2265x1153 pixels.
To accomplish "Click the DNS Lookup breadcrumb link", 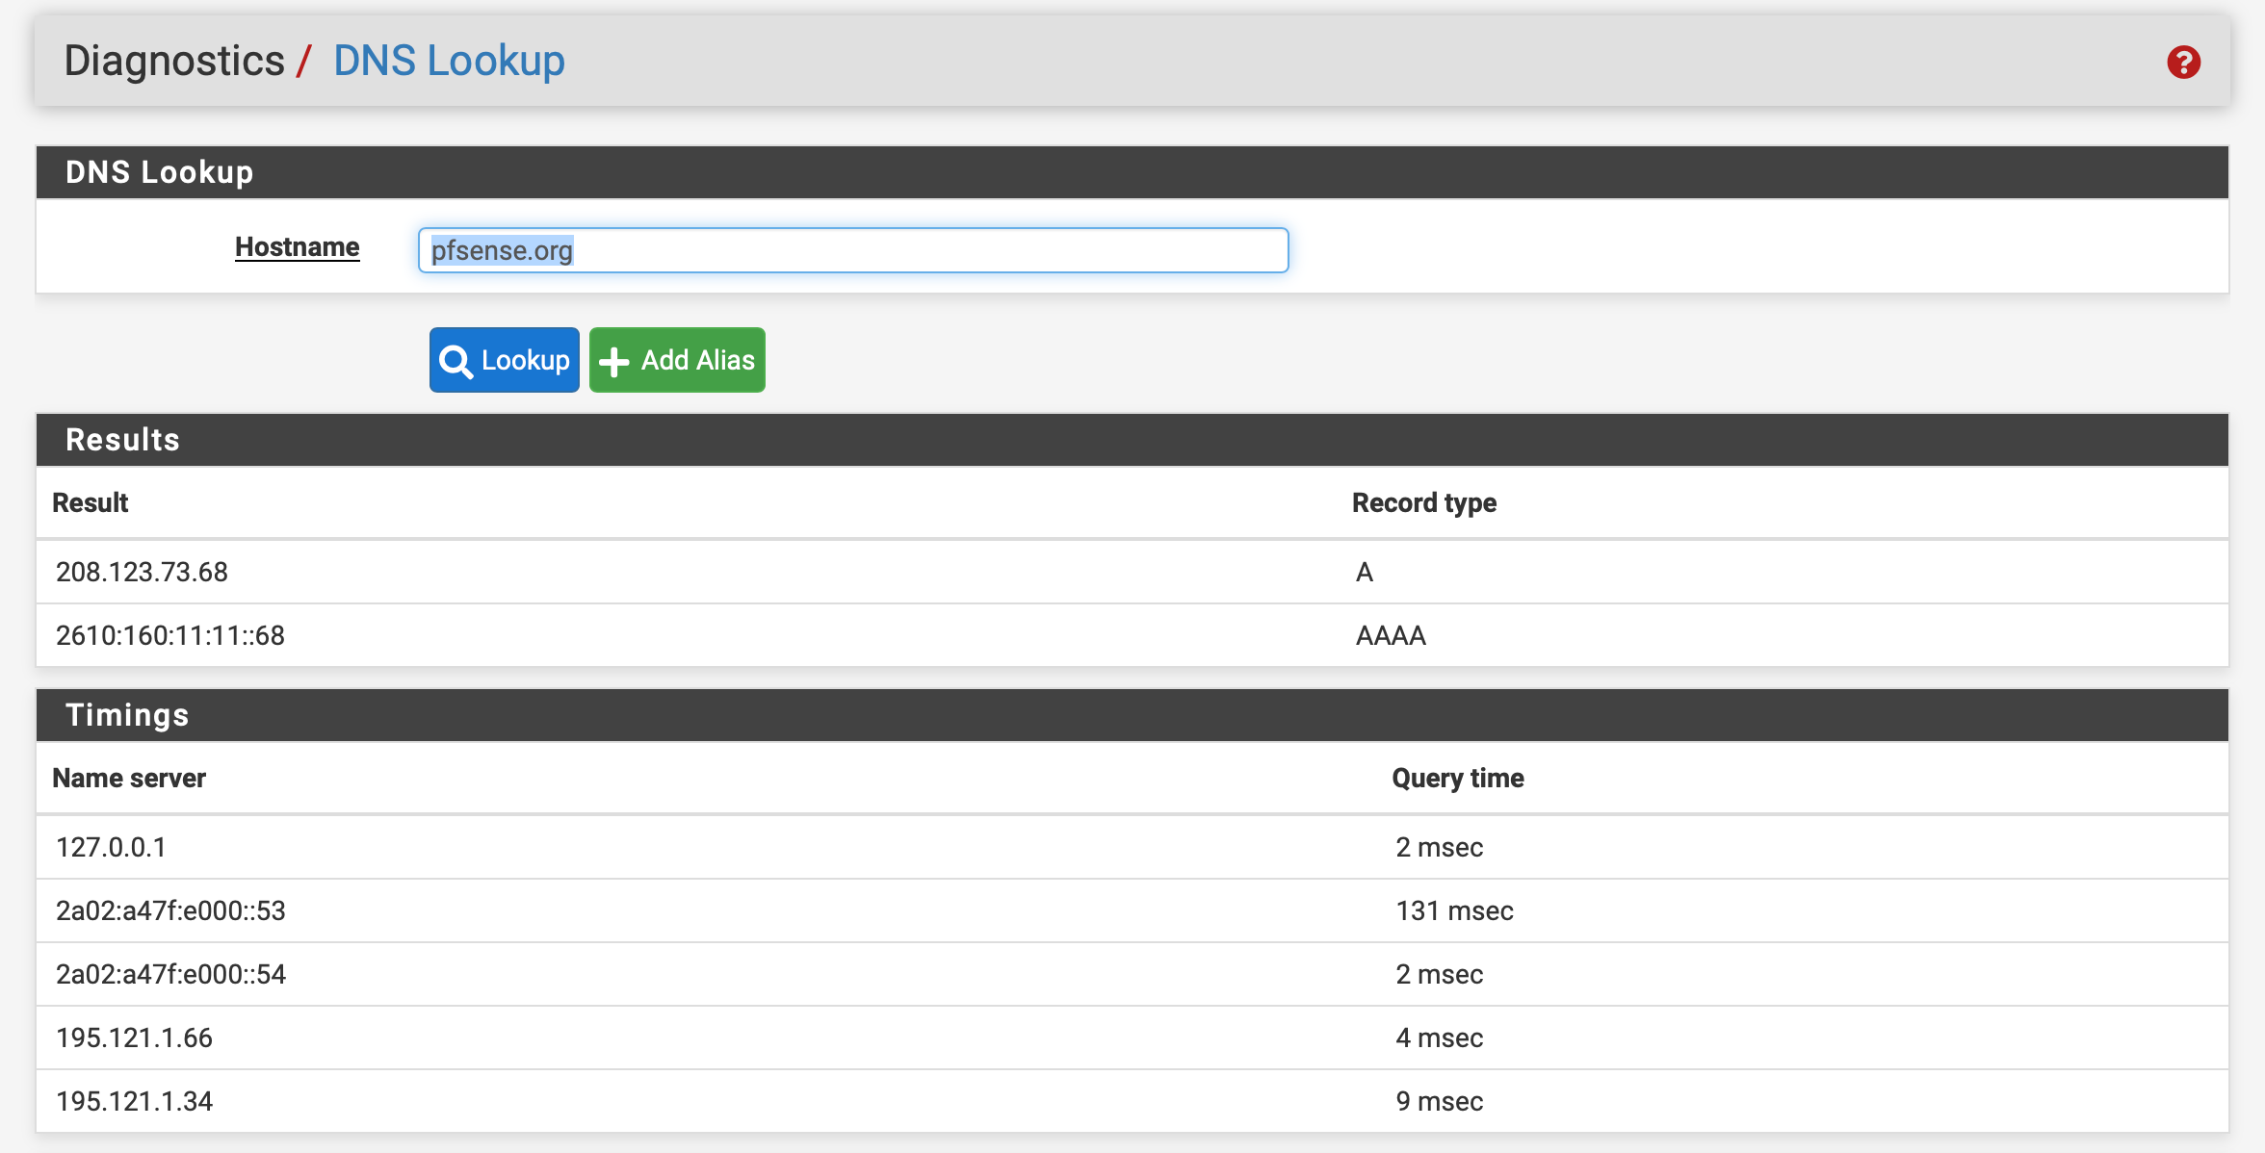I will pos(449,61).
